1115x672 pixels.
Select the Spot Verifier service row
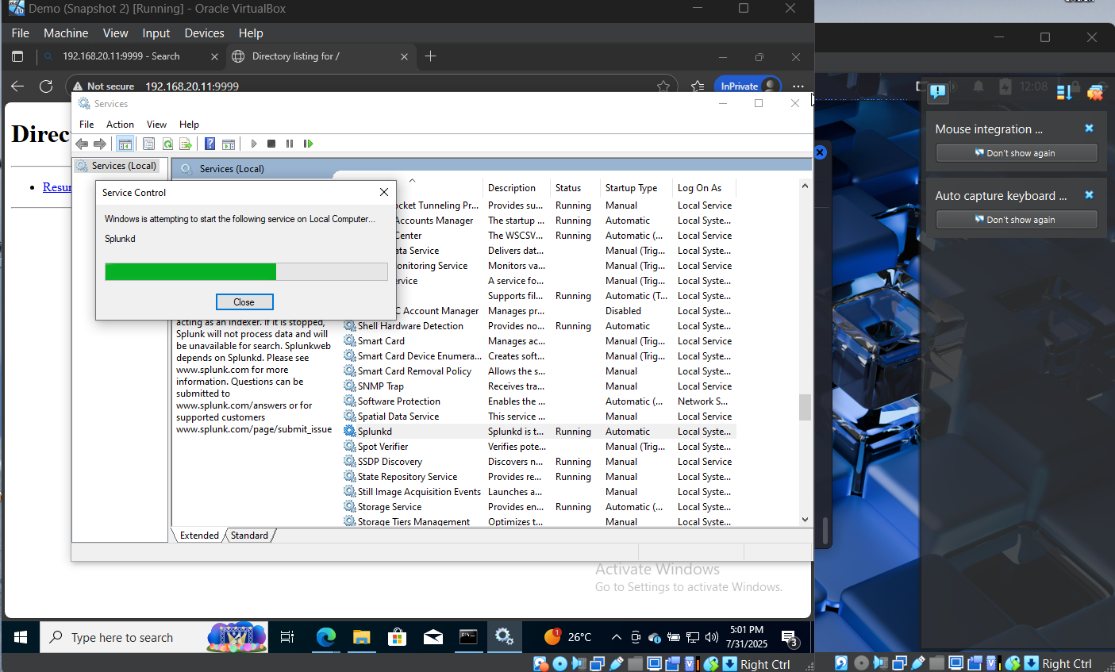[380, 446]
